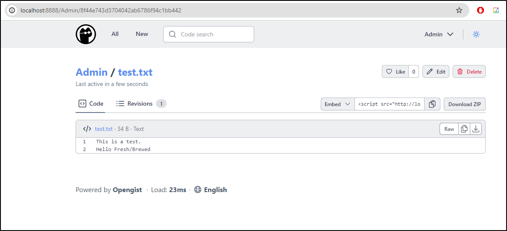This screenshot has height=231, width=507.
Task: Switch to the Revisions tab
Action: click(x=141, y=104)
